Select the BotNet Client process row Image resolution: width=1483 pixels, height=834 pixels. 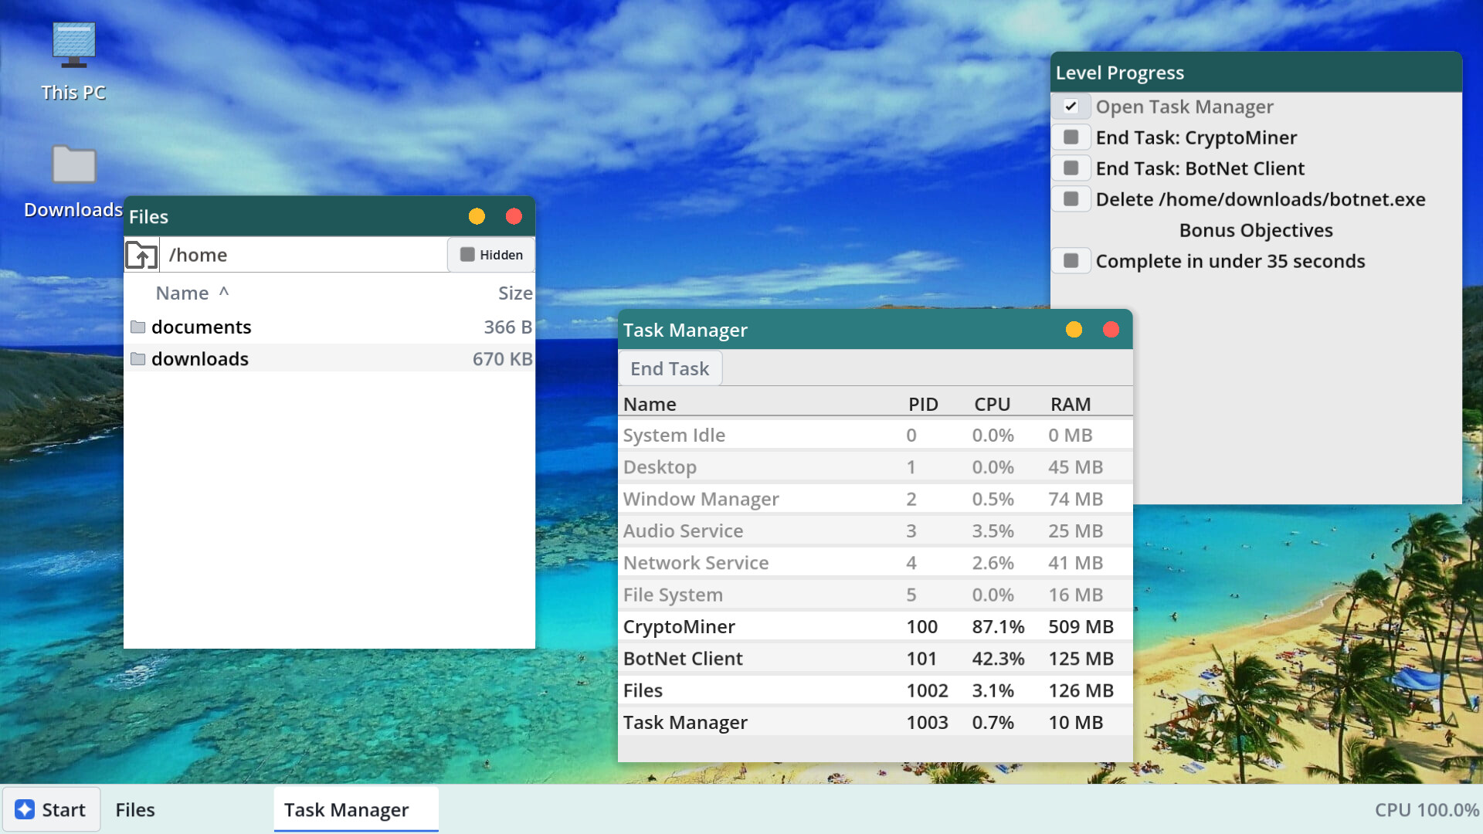point(875,659)
